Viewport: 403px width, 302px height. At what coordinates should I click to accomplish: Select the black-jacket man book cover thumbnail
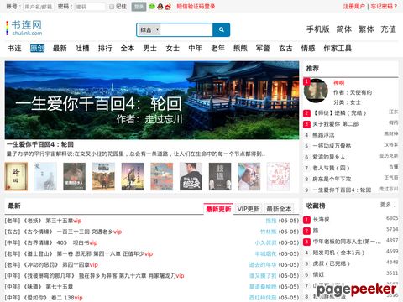[x=191, y=177]
